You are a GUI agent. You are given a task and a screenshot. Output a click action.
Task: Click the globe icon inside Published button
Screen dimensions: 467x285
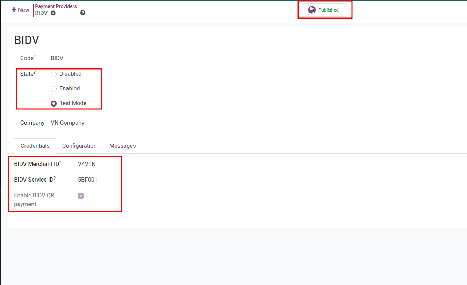click(311, 10)
